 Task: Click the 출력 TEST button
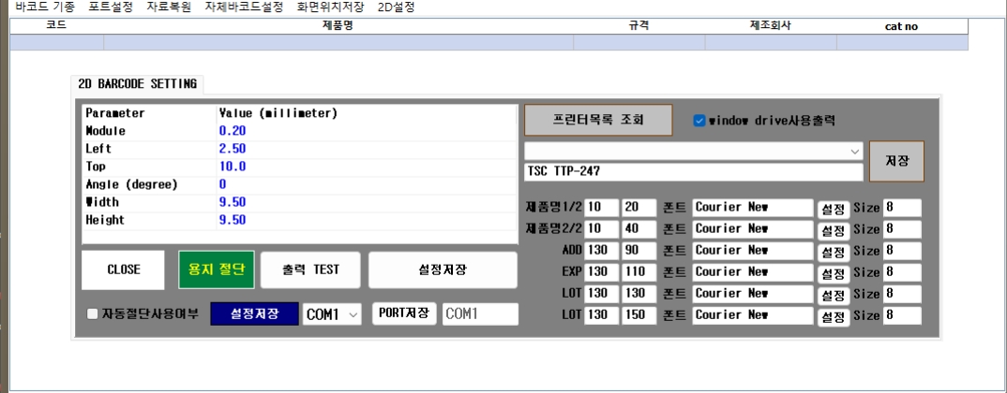pos(310,269)
